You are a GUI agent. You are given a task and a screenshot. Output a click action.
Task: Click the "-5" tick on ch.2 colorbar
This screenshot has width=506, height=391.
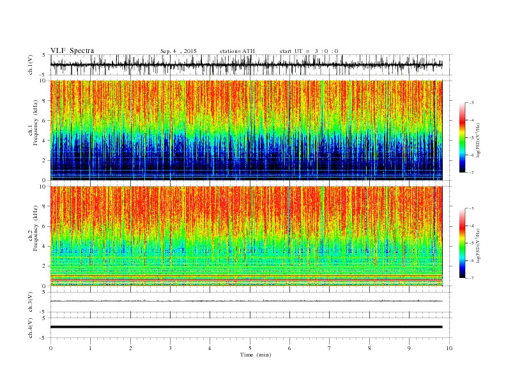pos(471,243)
